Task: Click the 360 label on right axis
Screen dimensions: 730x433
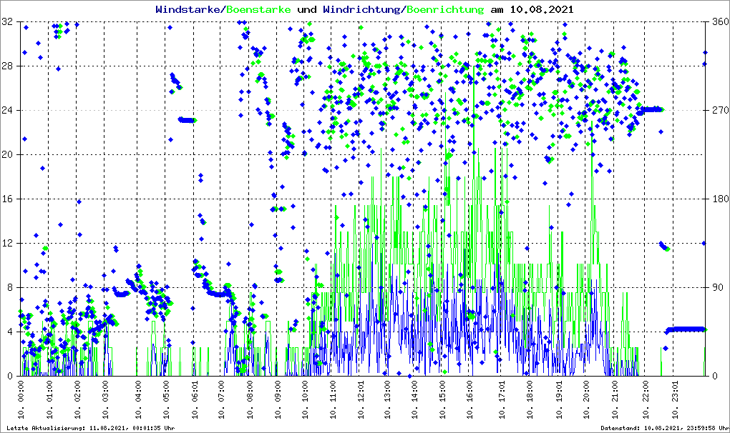Action: coord(718,22)
